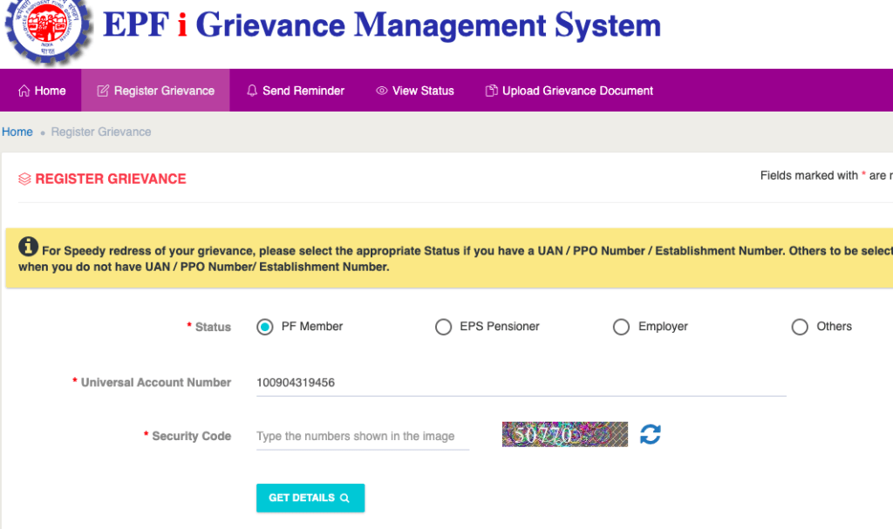
Task: Click the Security Code label
Action: coord(191,436)
